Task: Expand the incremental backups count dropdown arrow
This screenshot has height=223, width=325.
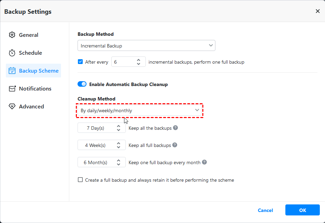Action: click(139, 62)
